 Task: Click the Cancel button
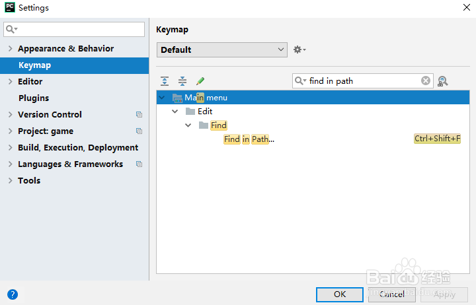coord(392,294)
